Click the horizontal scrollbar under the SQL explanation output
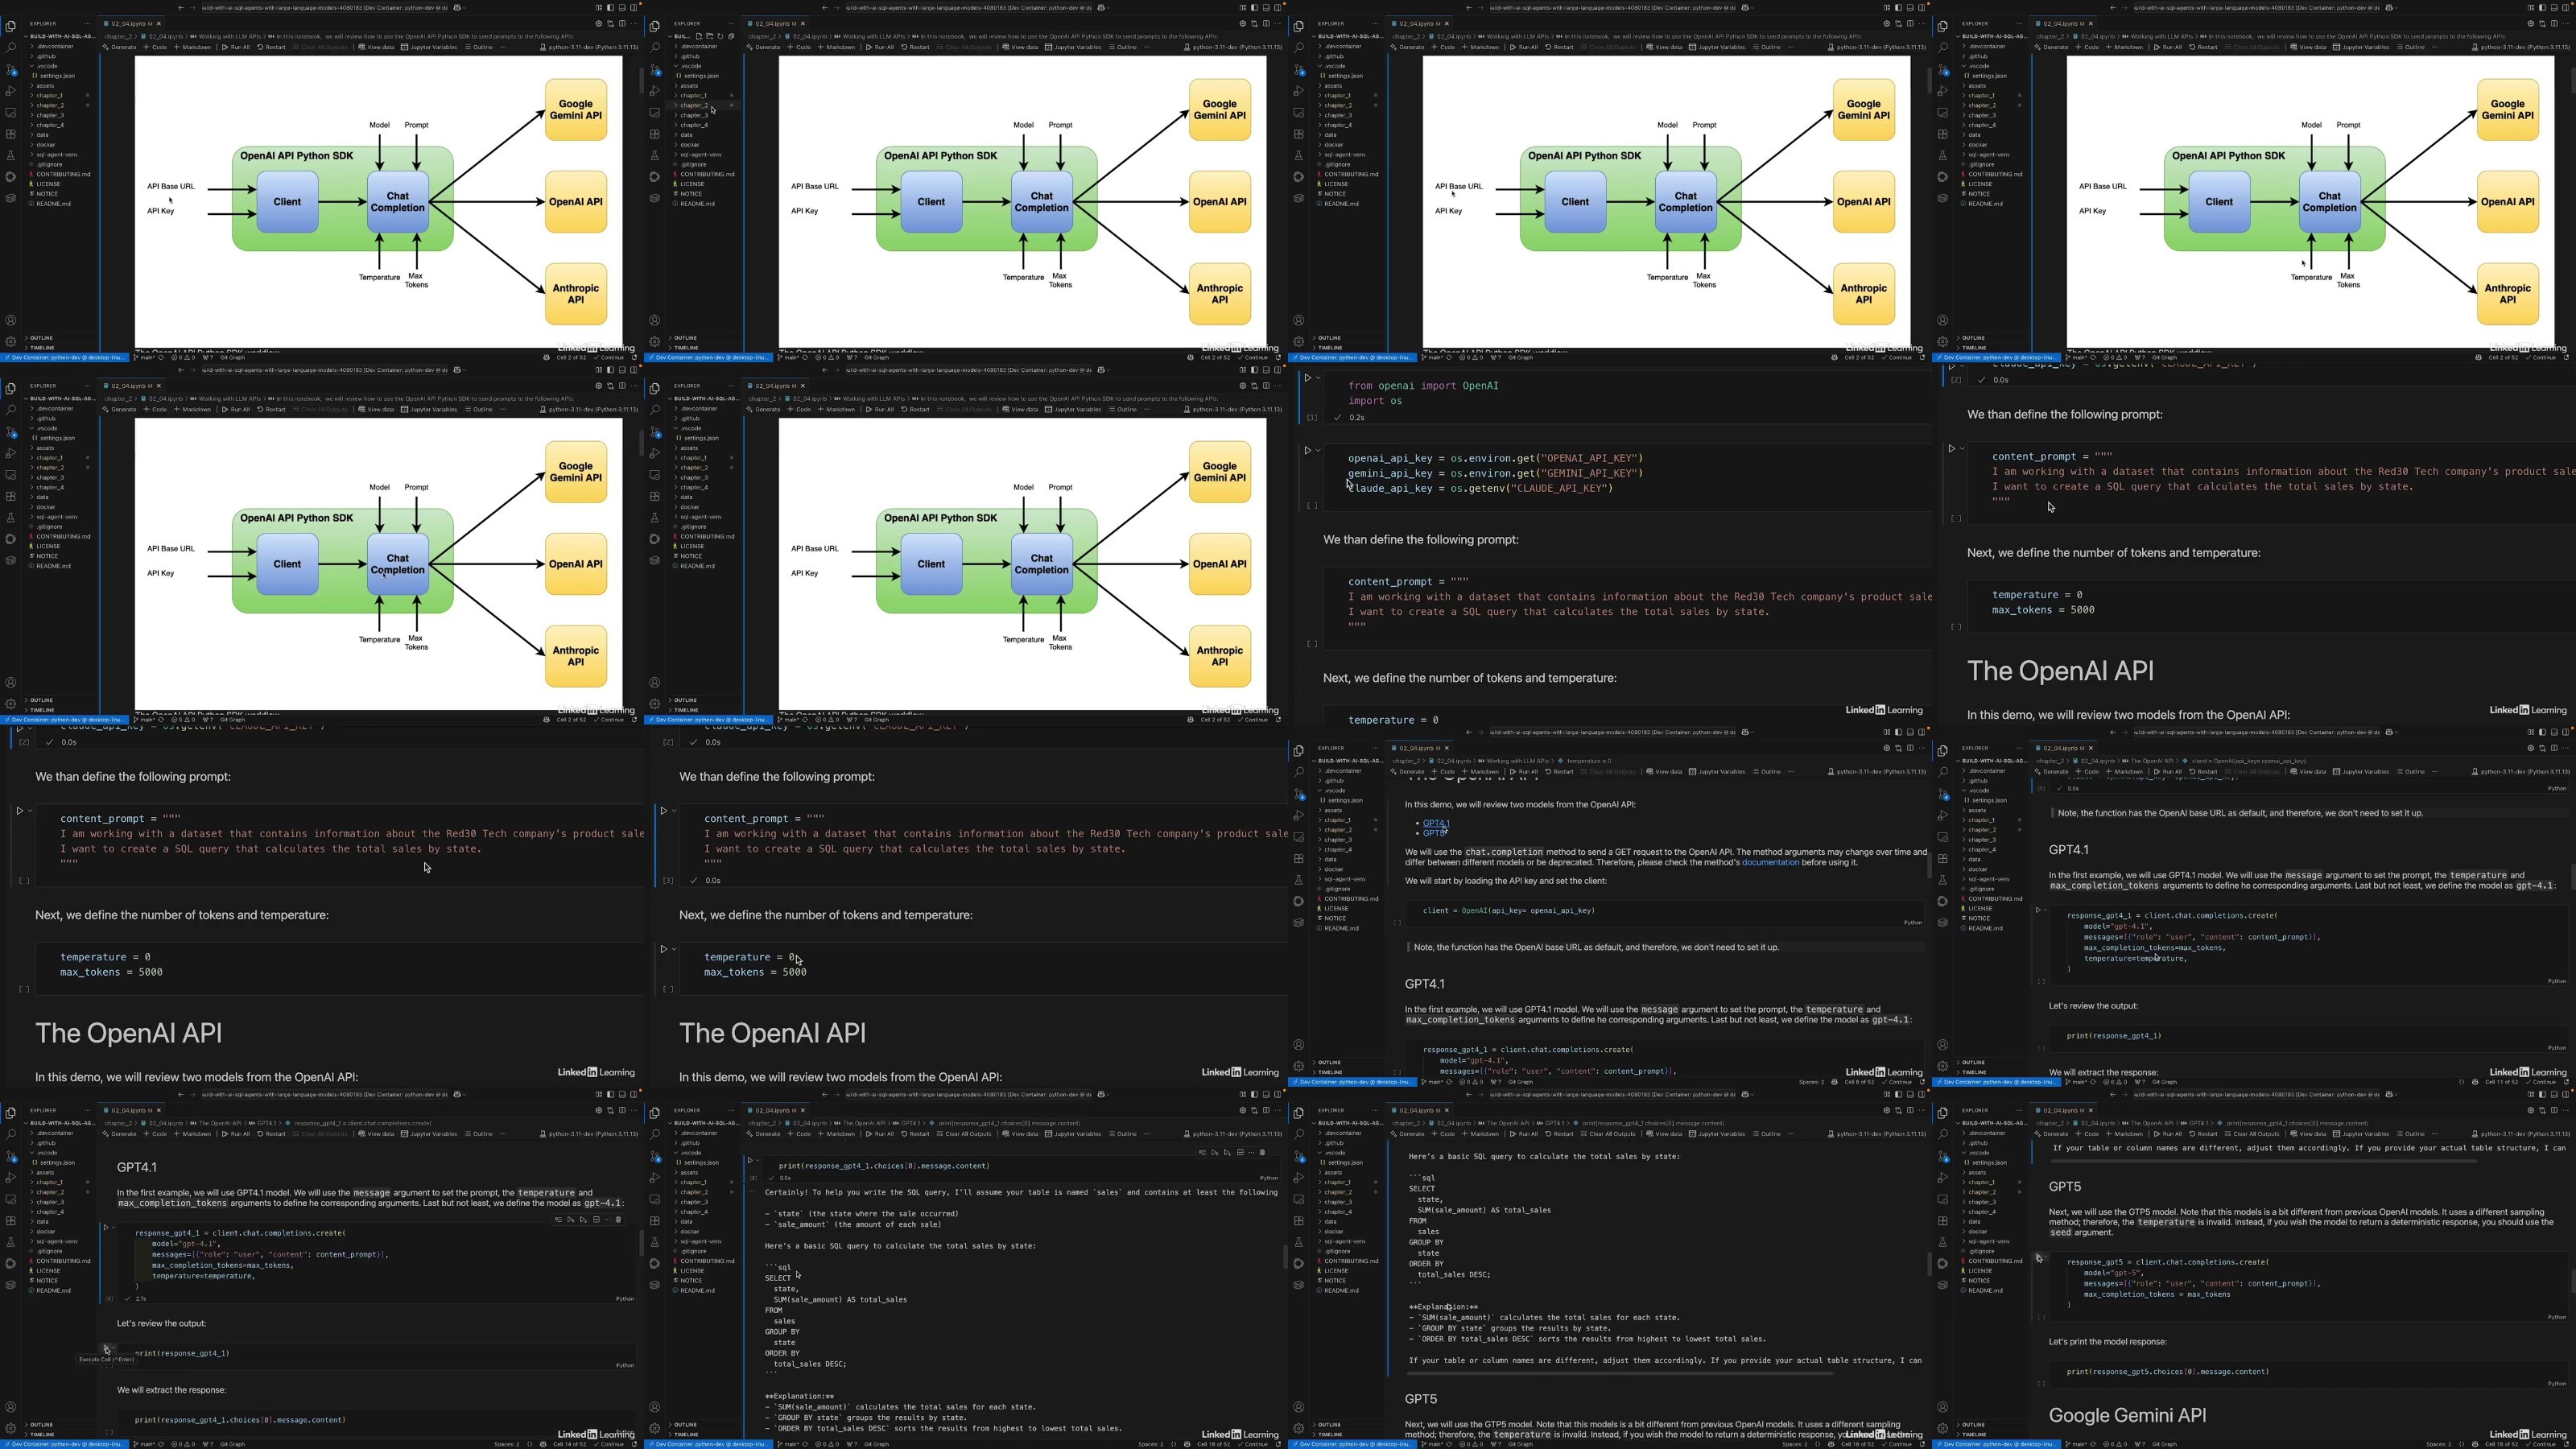This screenshot has width=2576, height=1449. 1620,1373
